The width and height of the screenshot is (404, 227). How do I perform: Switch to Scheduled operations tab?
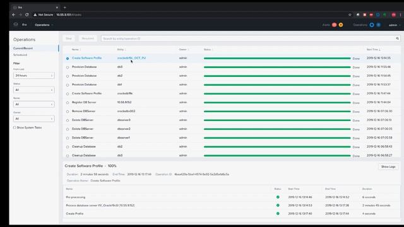point(20,55)
